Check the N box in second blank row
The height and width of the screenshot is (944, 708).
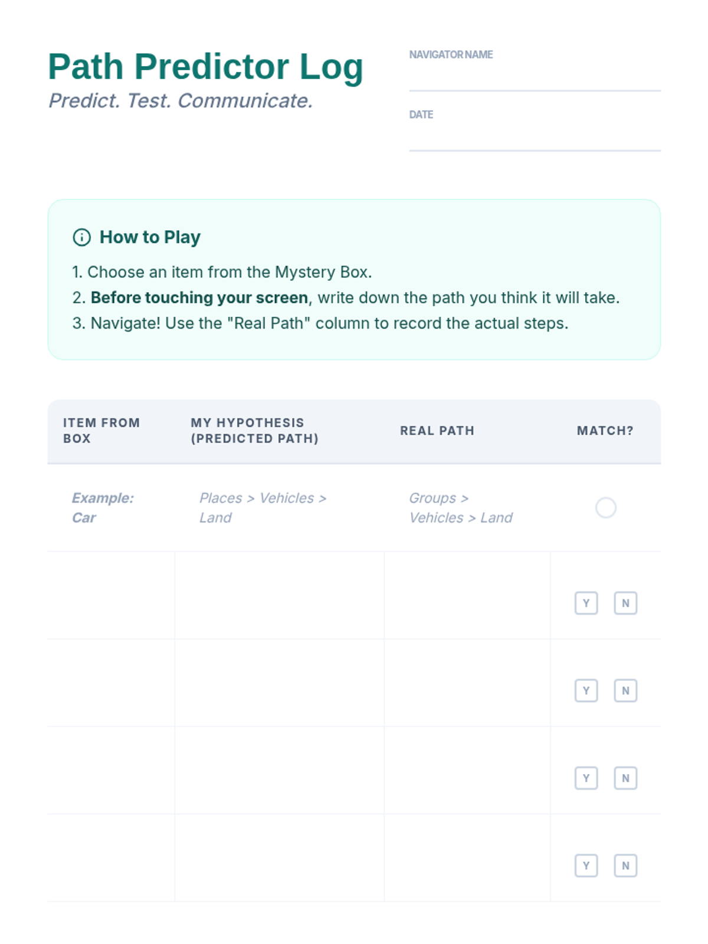pyautogui.click(x=625, y=690)
